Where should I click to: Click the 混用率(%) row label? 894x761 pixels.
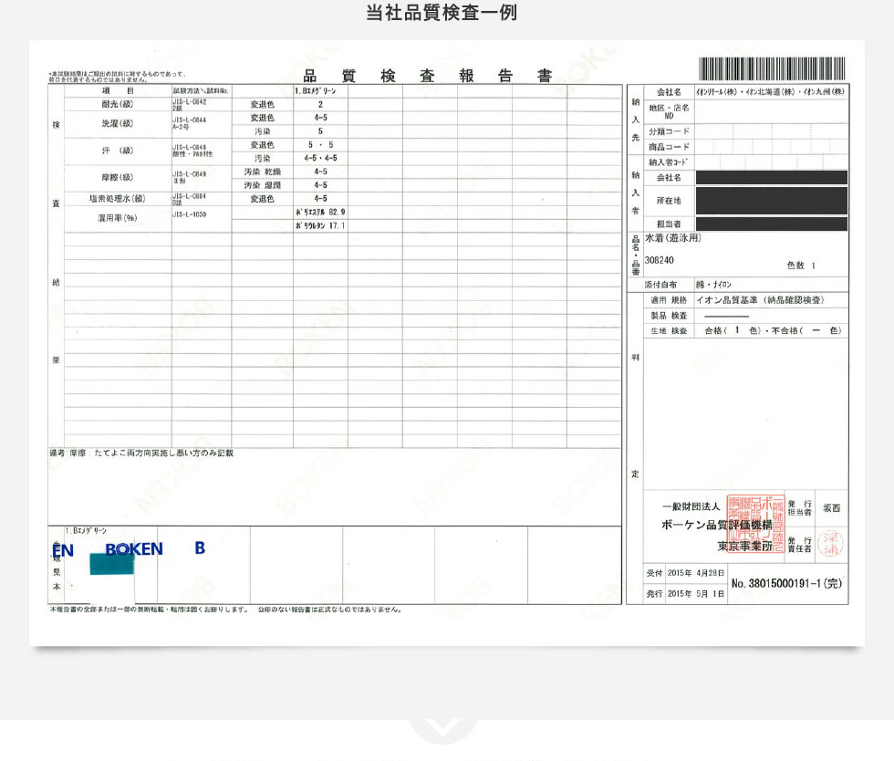118,218
